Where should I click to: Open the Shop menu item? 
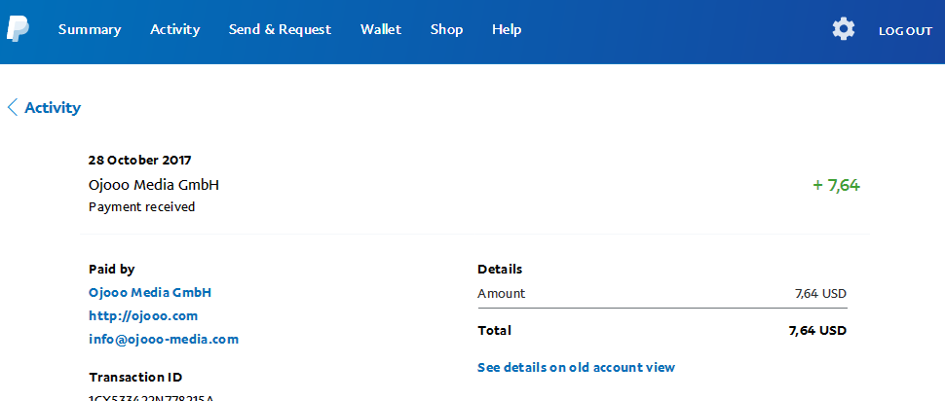coord(446,29)
